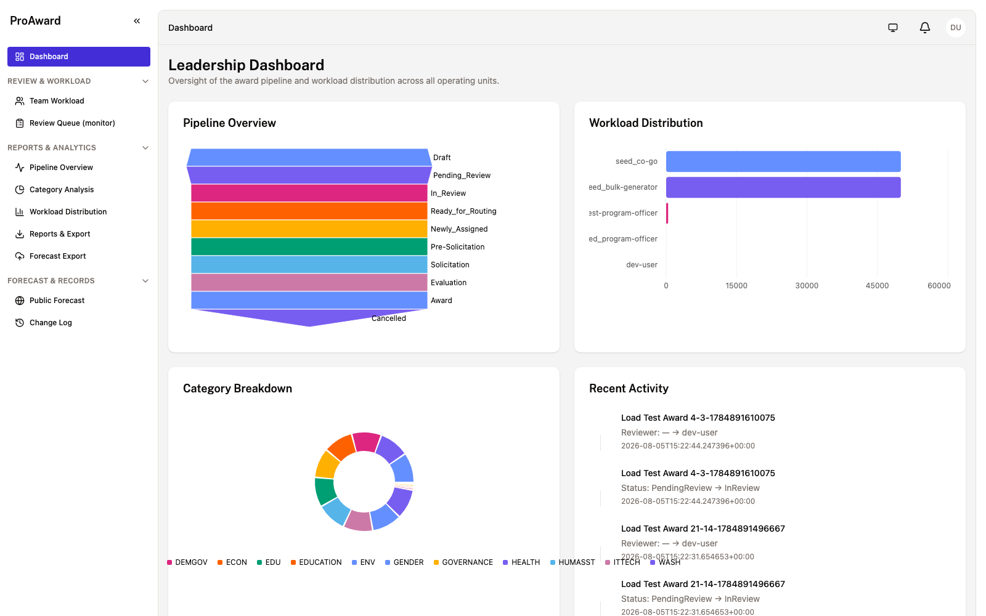Click the Pre-Solicitation green funnel segment

tap(309, 246)
